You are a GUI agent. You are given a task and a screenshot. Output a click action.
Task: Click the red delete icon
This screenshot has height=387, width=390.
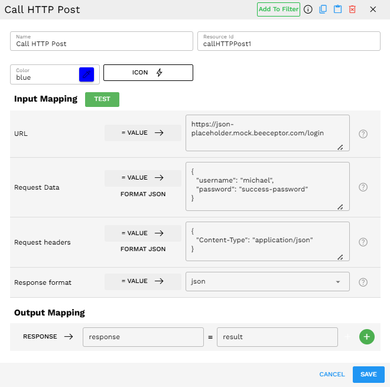352,9
